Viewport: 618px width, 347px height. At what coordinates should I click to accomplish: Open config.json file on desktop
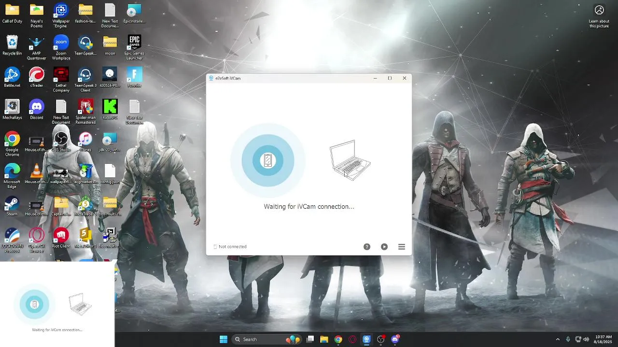coord(110,174)
